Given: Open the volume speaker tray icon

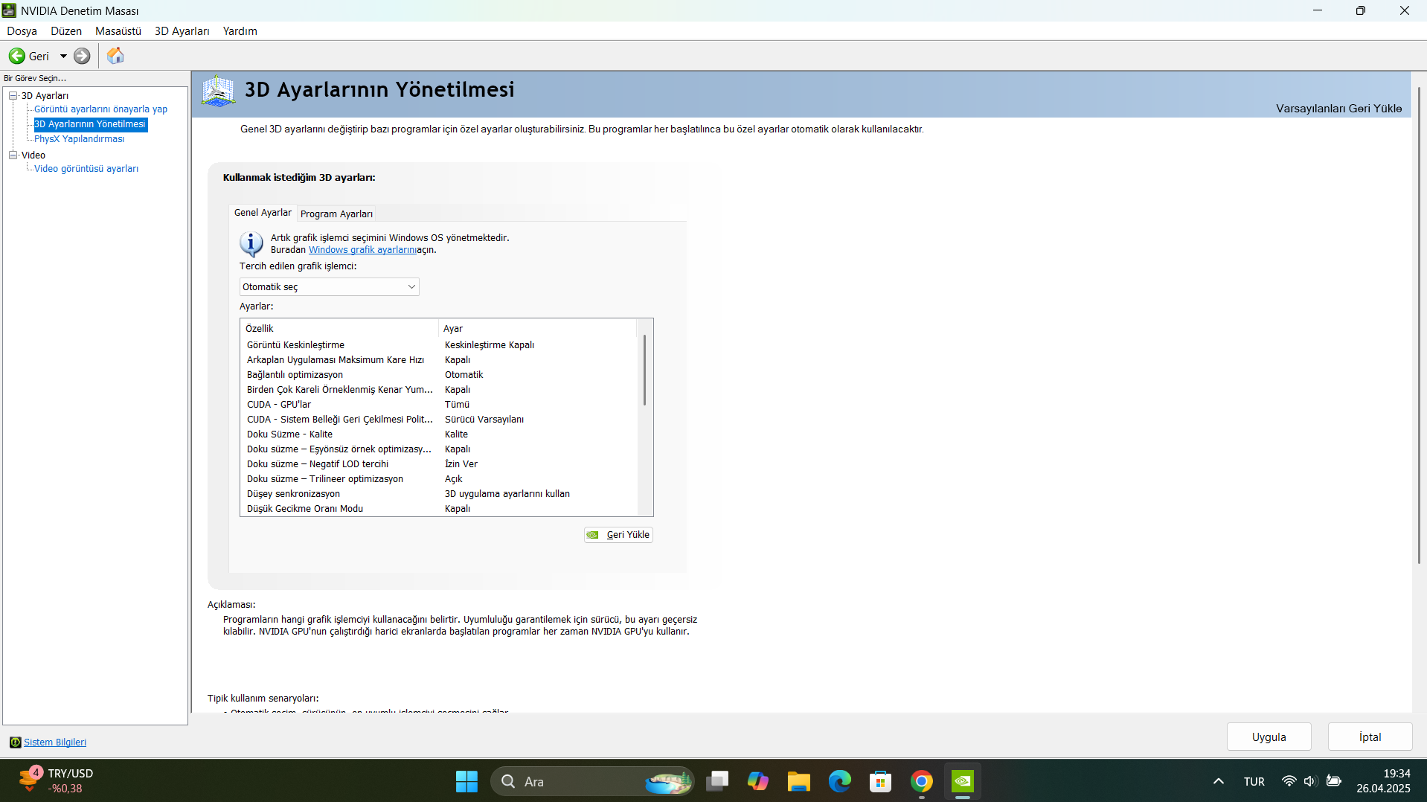Looking at the screenshot, I should (1310, 781).
